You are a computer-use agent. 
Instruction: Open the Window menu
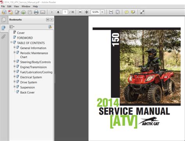click(26, 6)
